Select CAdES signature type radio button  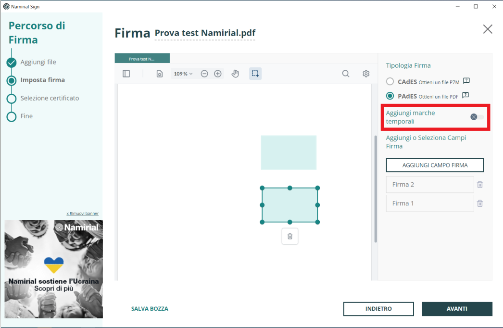[x=390, y=81]
